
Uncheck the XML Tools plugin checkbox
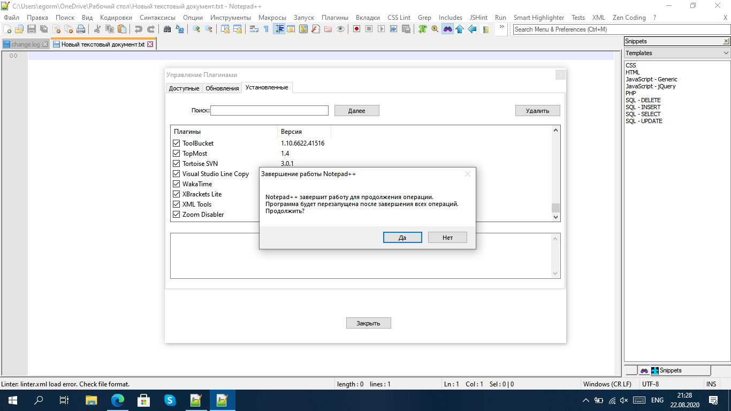click(x=177, y=204)
